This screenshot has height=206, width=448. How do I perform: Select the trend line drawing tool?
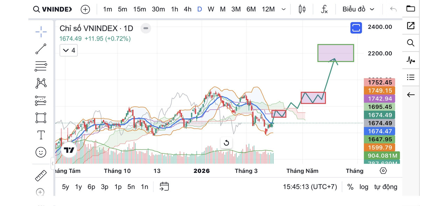(x=41, y=49)
